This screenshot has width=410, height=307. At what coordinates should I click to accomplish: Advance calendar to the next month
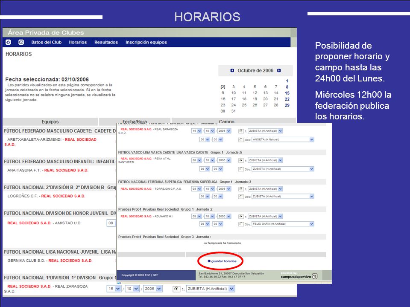tap(279, 70)
